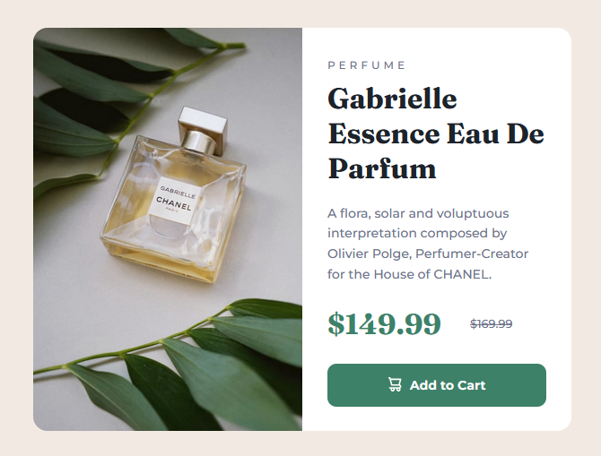Click 'Essence Eau De' heading line
The height and width of the screenshot is (456, 601).
tap(436, 134)
